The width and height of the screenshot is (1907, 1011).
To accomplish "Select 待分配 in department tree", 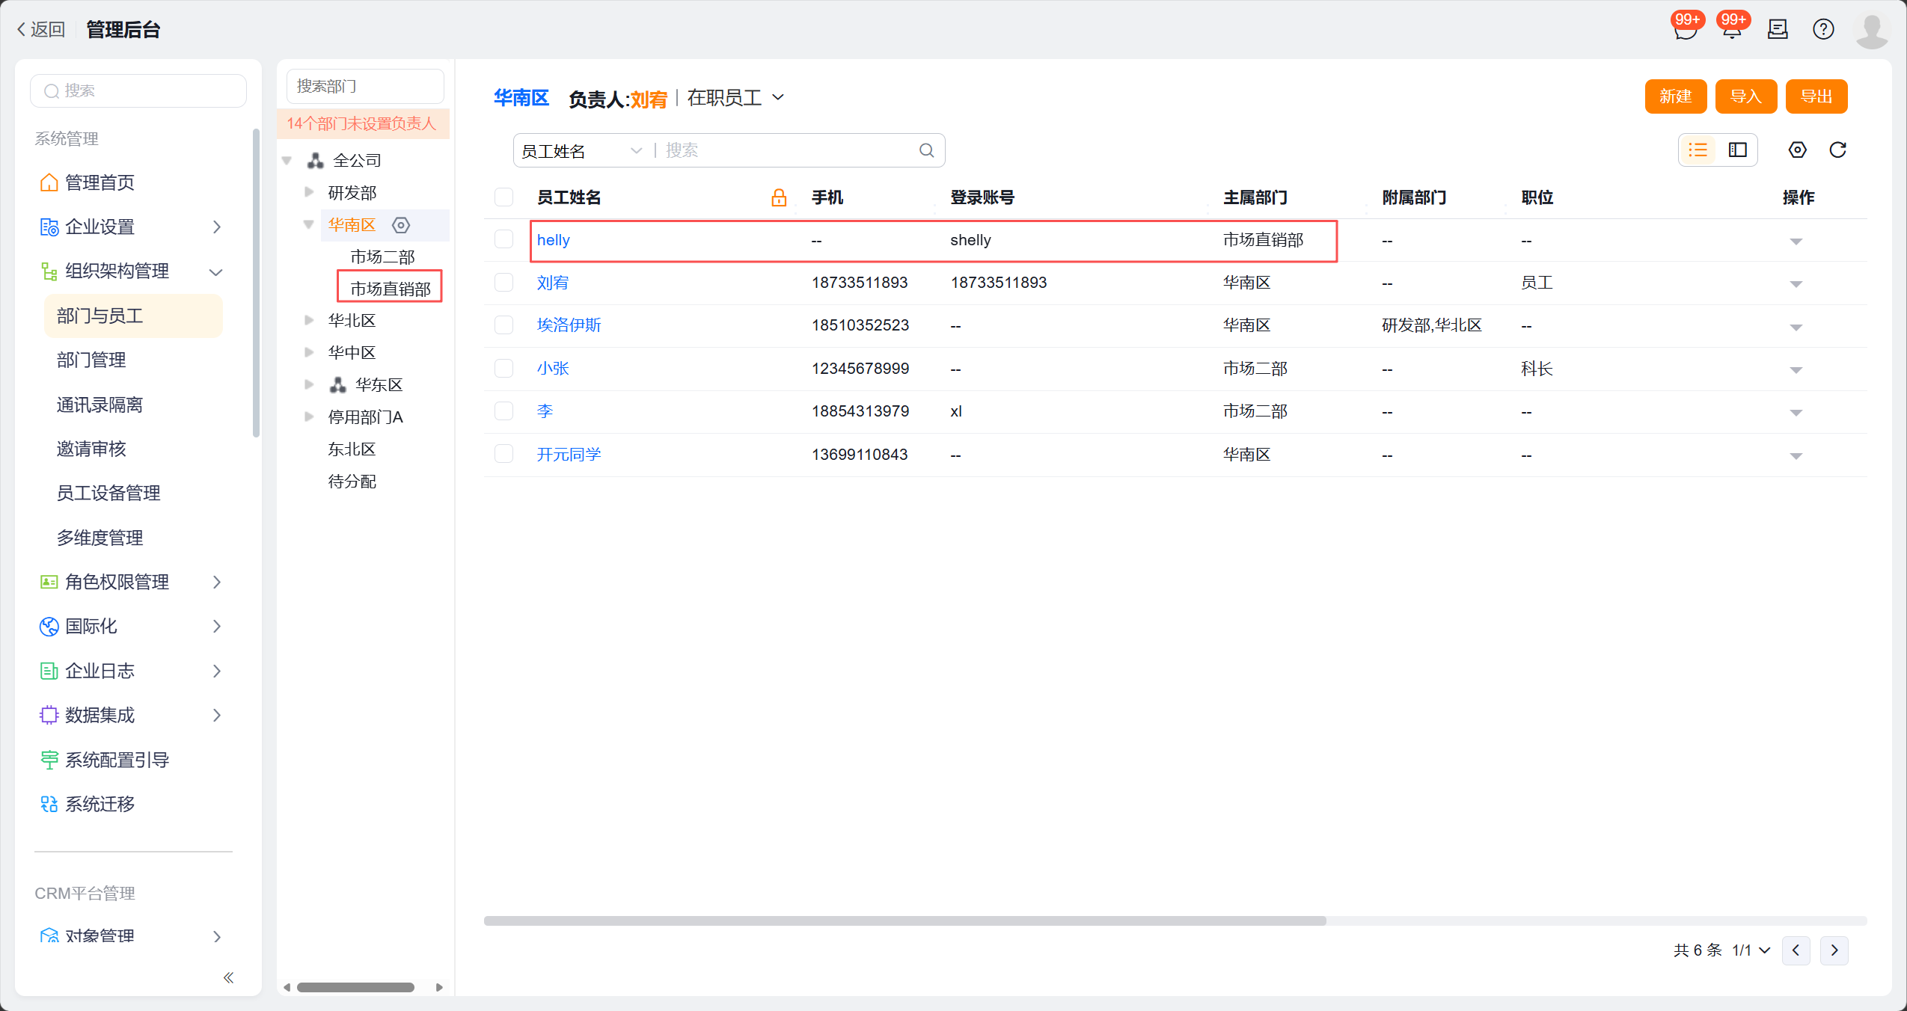I will pyautogui.click(x=352, y=481).
